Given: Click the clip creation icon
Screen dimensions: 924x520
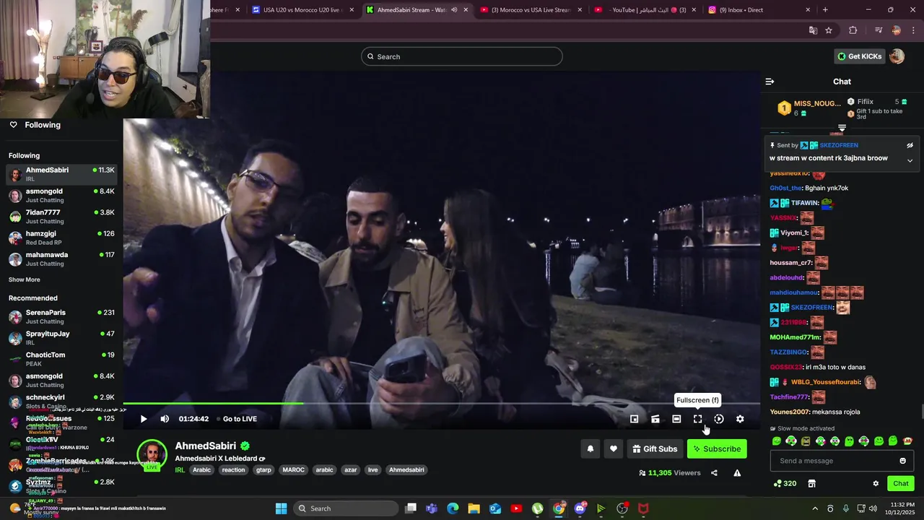Looking at the screenshot, I should click(x=655, y=419).
